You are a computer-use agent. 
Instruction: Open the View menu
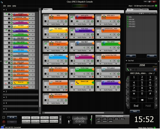9,6
